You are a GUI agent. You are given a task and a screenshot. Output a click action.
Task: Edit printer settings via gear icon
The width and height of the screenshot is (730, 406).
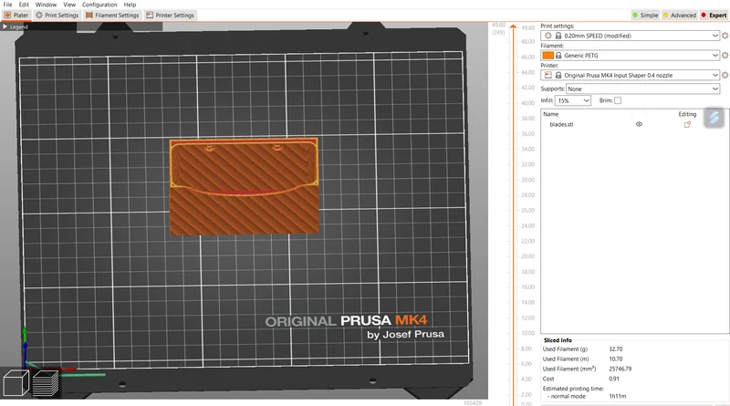tap(725, 75)
